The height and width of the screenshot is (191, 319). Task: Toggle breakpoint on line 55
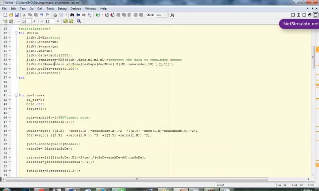coord(10,158)
